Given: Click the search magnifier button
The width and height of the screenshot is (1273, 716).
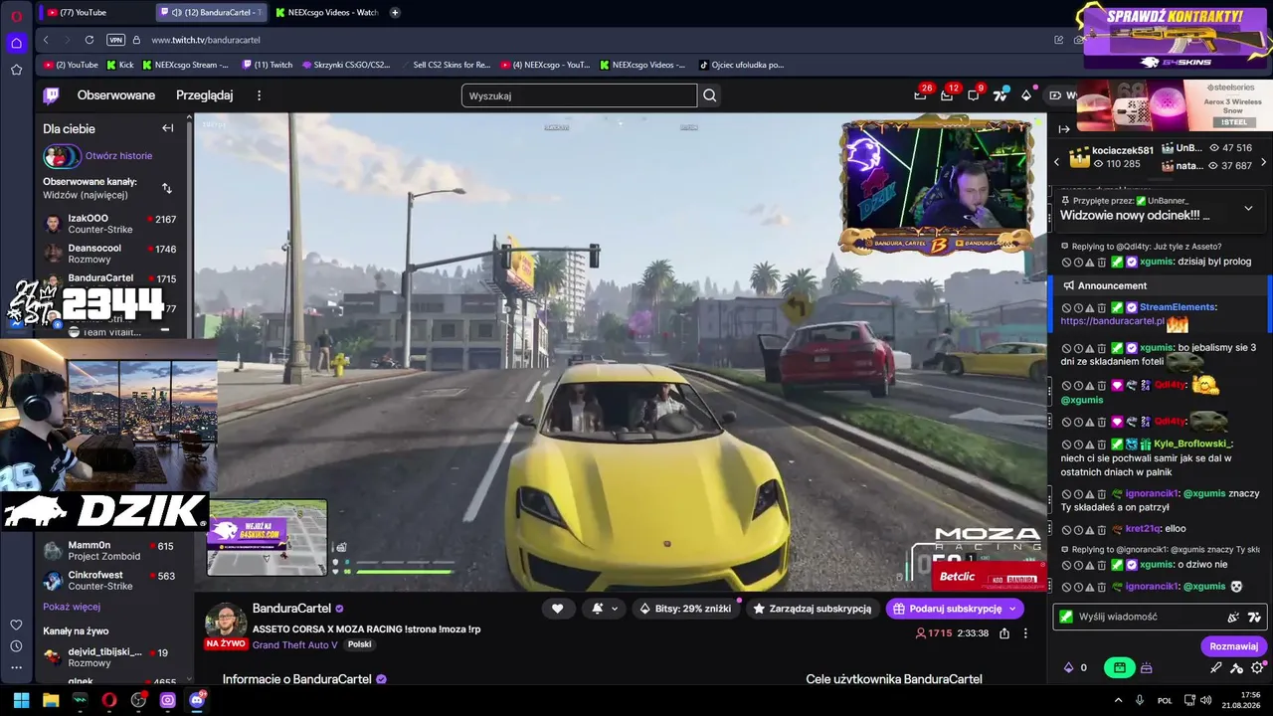Looking at the screenshot, I should coord(710,95).
